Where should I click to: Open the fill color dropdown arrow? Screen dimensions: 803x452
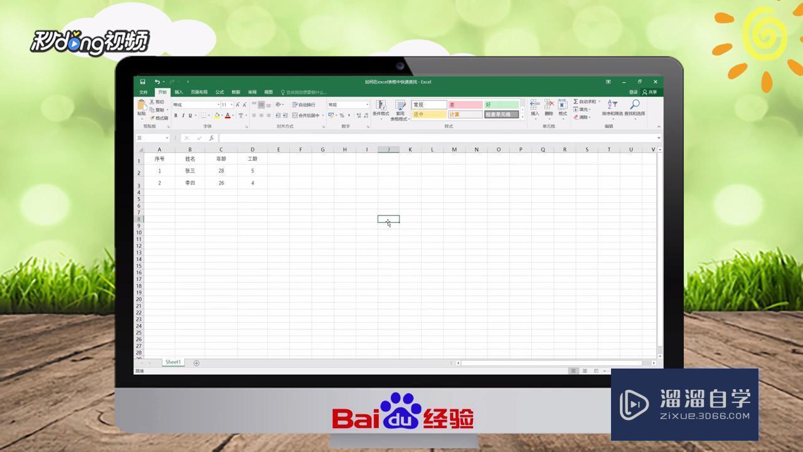pos(222,116)
